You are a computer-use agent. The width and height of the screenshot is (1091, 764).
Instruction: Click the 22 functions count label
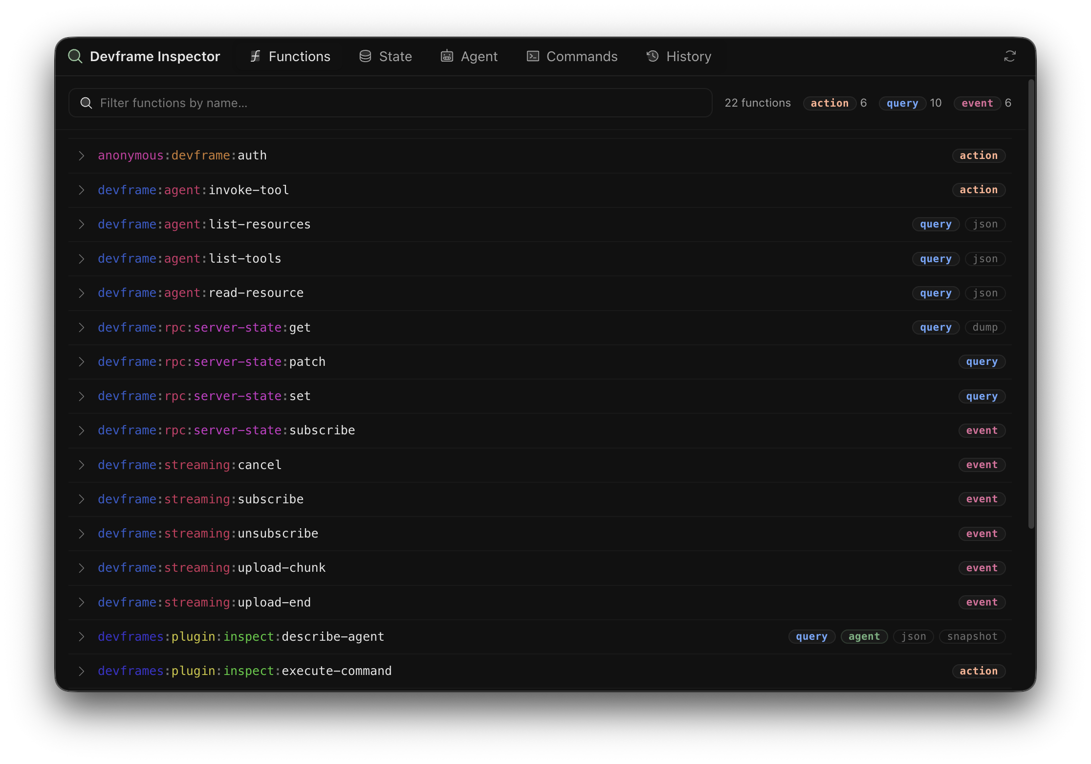pos(758,103)
